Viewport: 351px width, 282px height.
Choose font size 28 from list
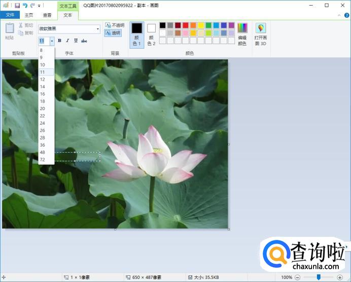point(46,137)
